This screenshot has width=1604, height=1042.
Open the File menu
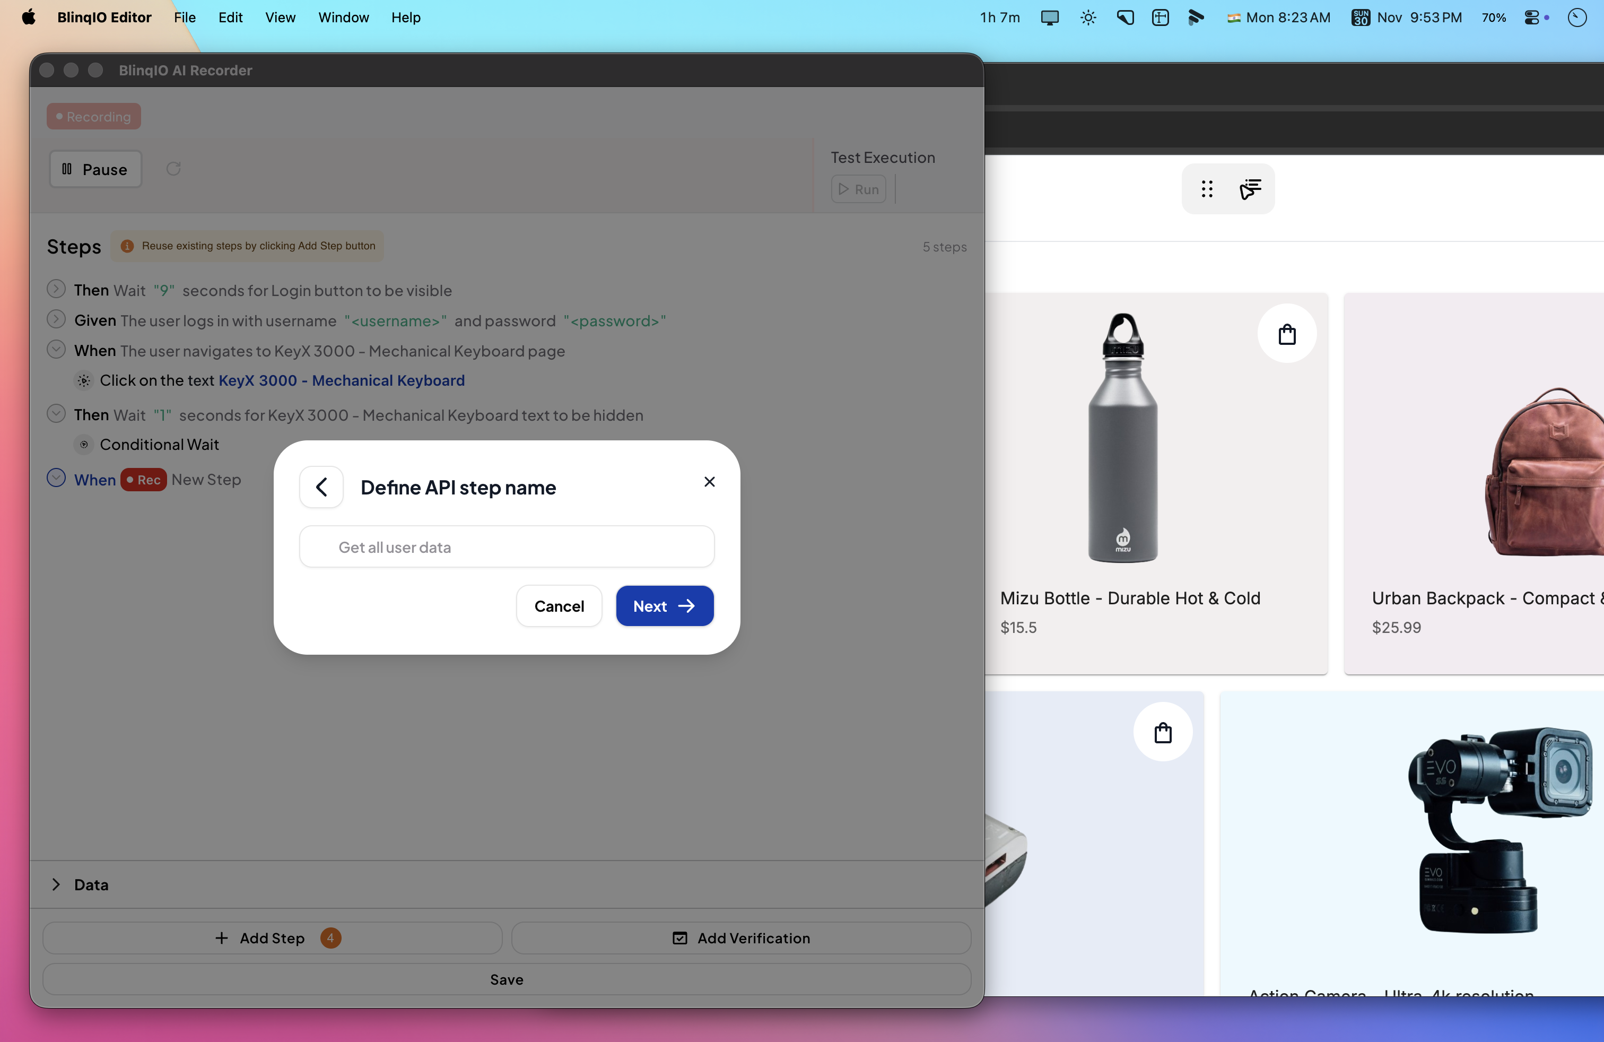[x=184, y=18]
